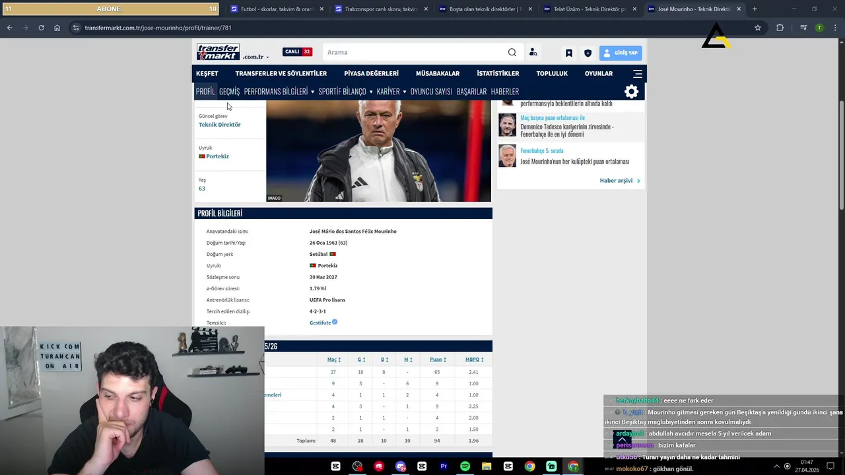
Task: Open Premiere Pro from taskbar
Action: coord(443,466)
